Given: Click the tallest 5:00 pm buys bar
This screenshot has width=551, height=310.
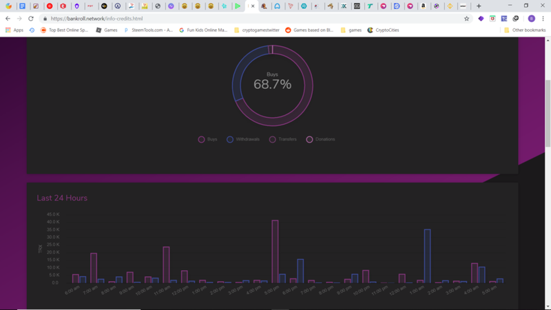Looking at the screenshot, I should click(x=275, y=251).
